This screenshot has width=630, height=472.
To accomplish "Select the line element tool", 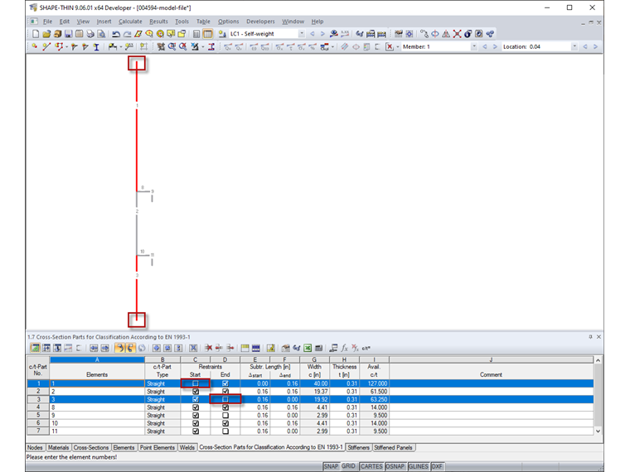I will click(x=46, y=47).
